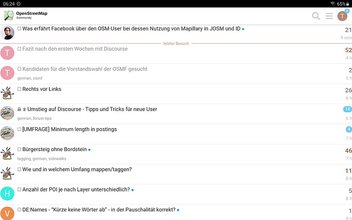Viewport: 352px width, 220px height.
Task: Click the battery icon in status bar
Action: point(348,4)
